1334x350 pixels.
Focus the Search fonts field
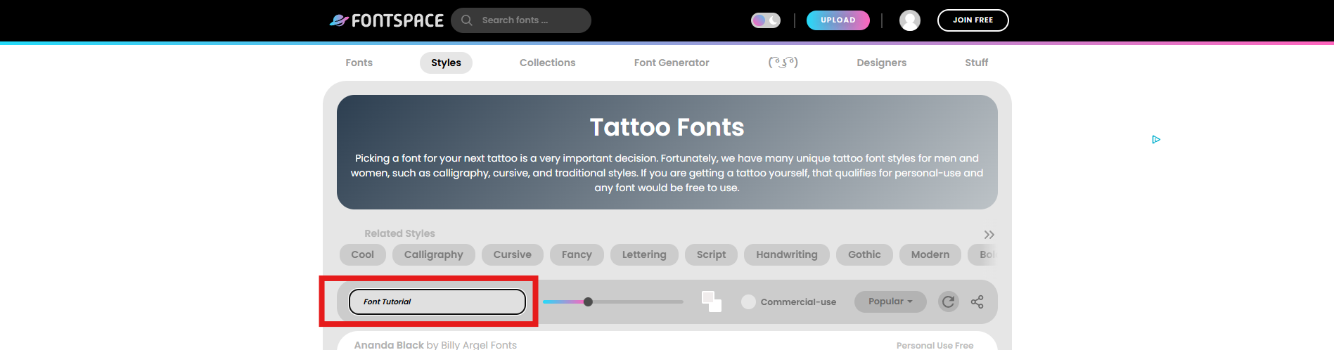coord(521,20)
